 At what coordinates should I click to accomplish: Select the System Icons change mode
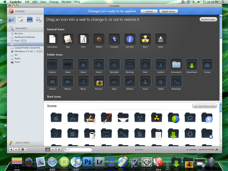(x=11, y=19)
